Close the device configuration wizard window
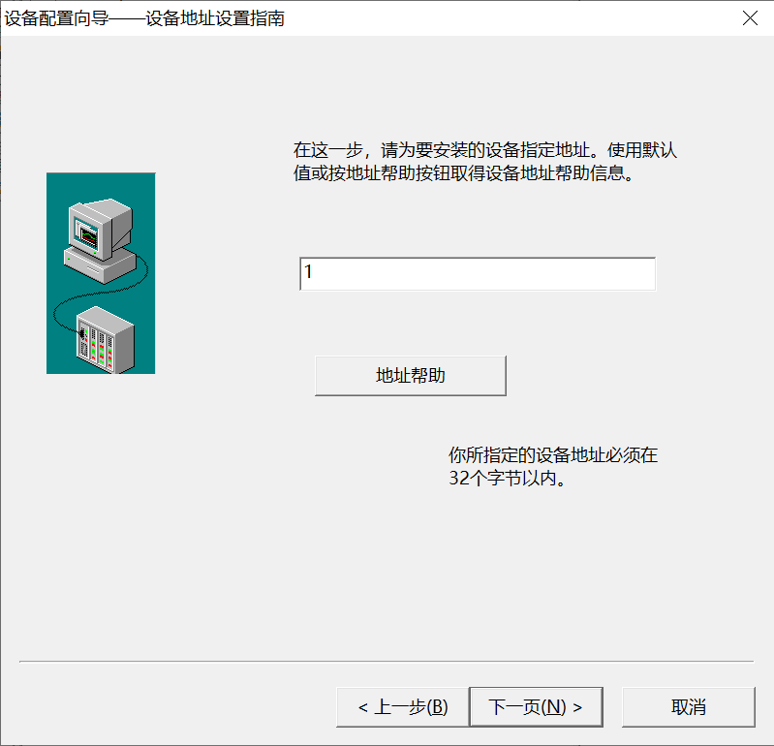This screenshot has width=774, height=746. tap(749, 18)
